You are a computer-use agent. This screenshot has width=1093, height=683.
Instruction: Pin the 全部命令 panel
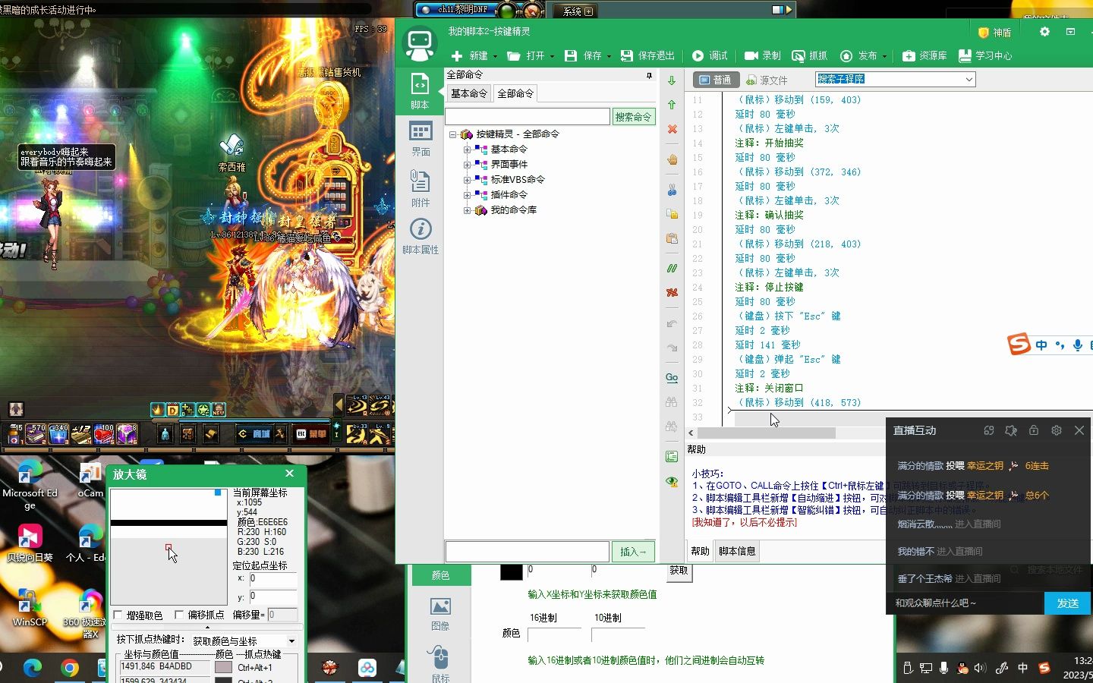649,75
